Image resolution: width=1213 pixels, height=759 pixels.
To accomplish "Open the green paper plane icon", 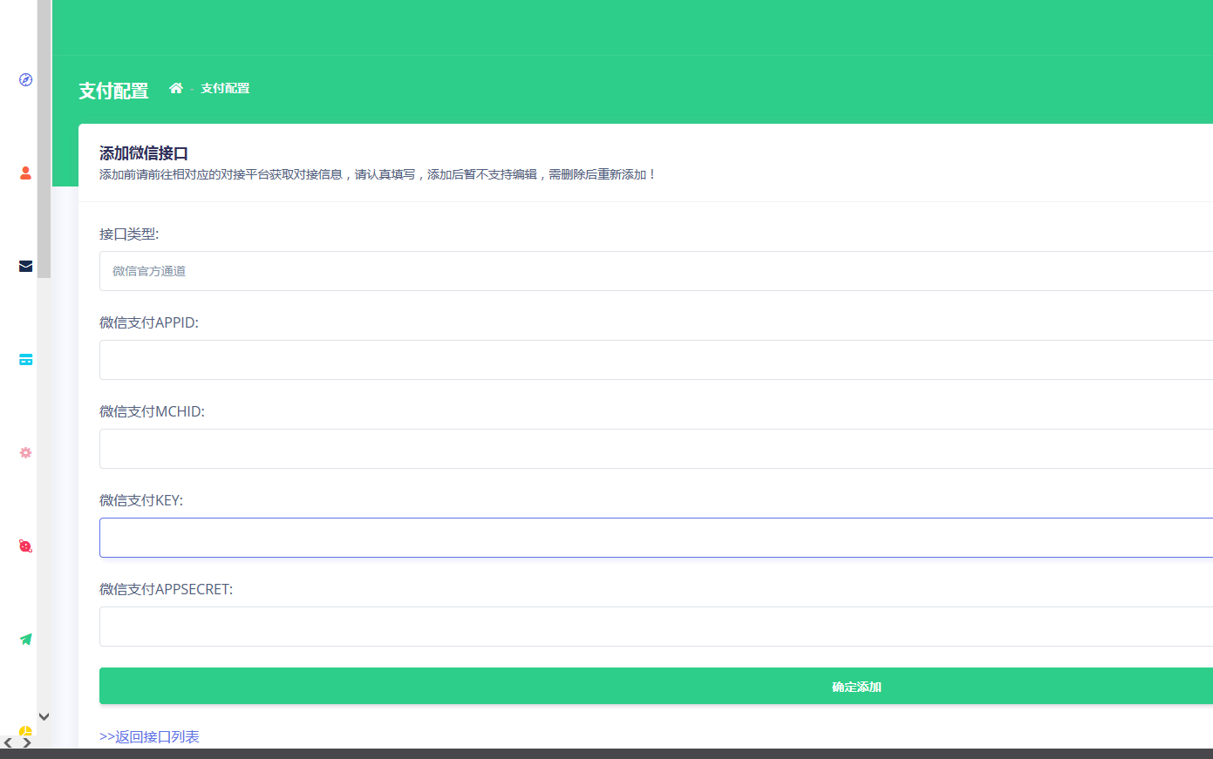I will click(x=25, y=639).
